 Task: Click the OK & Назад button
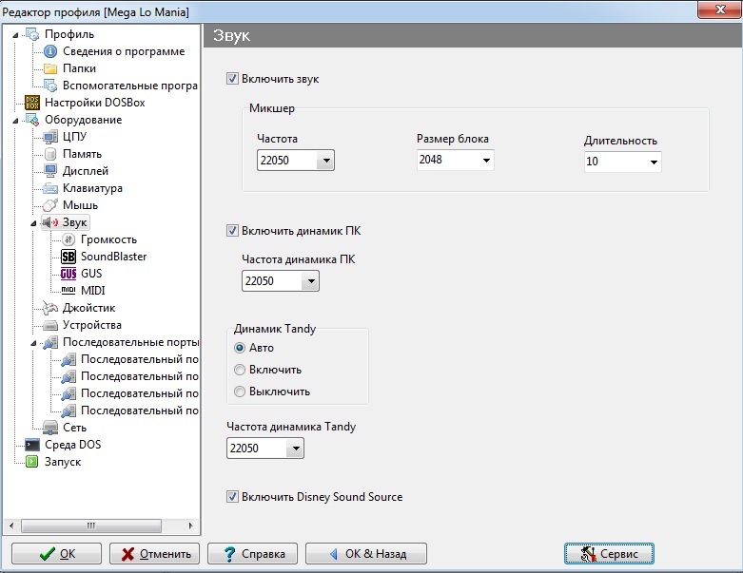[366, 554]
